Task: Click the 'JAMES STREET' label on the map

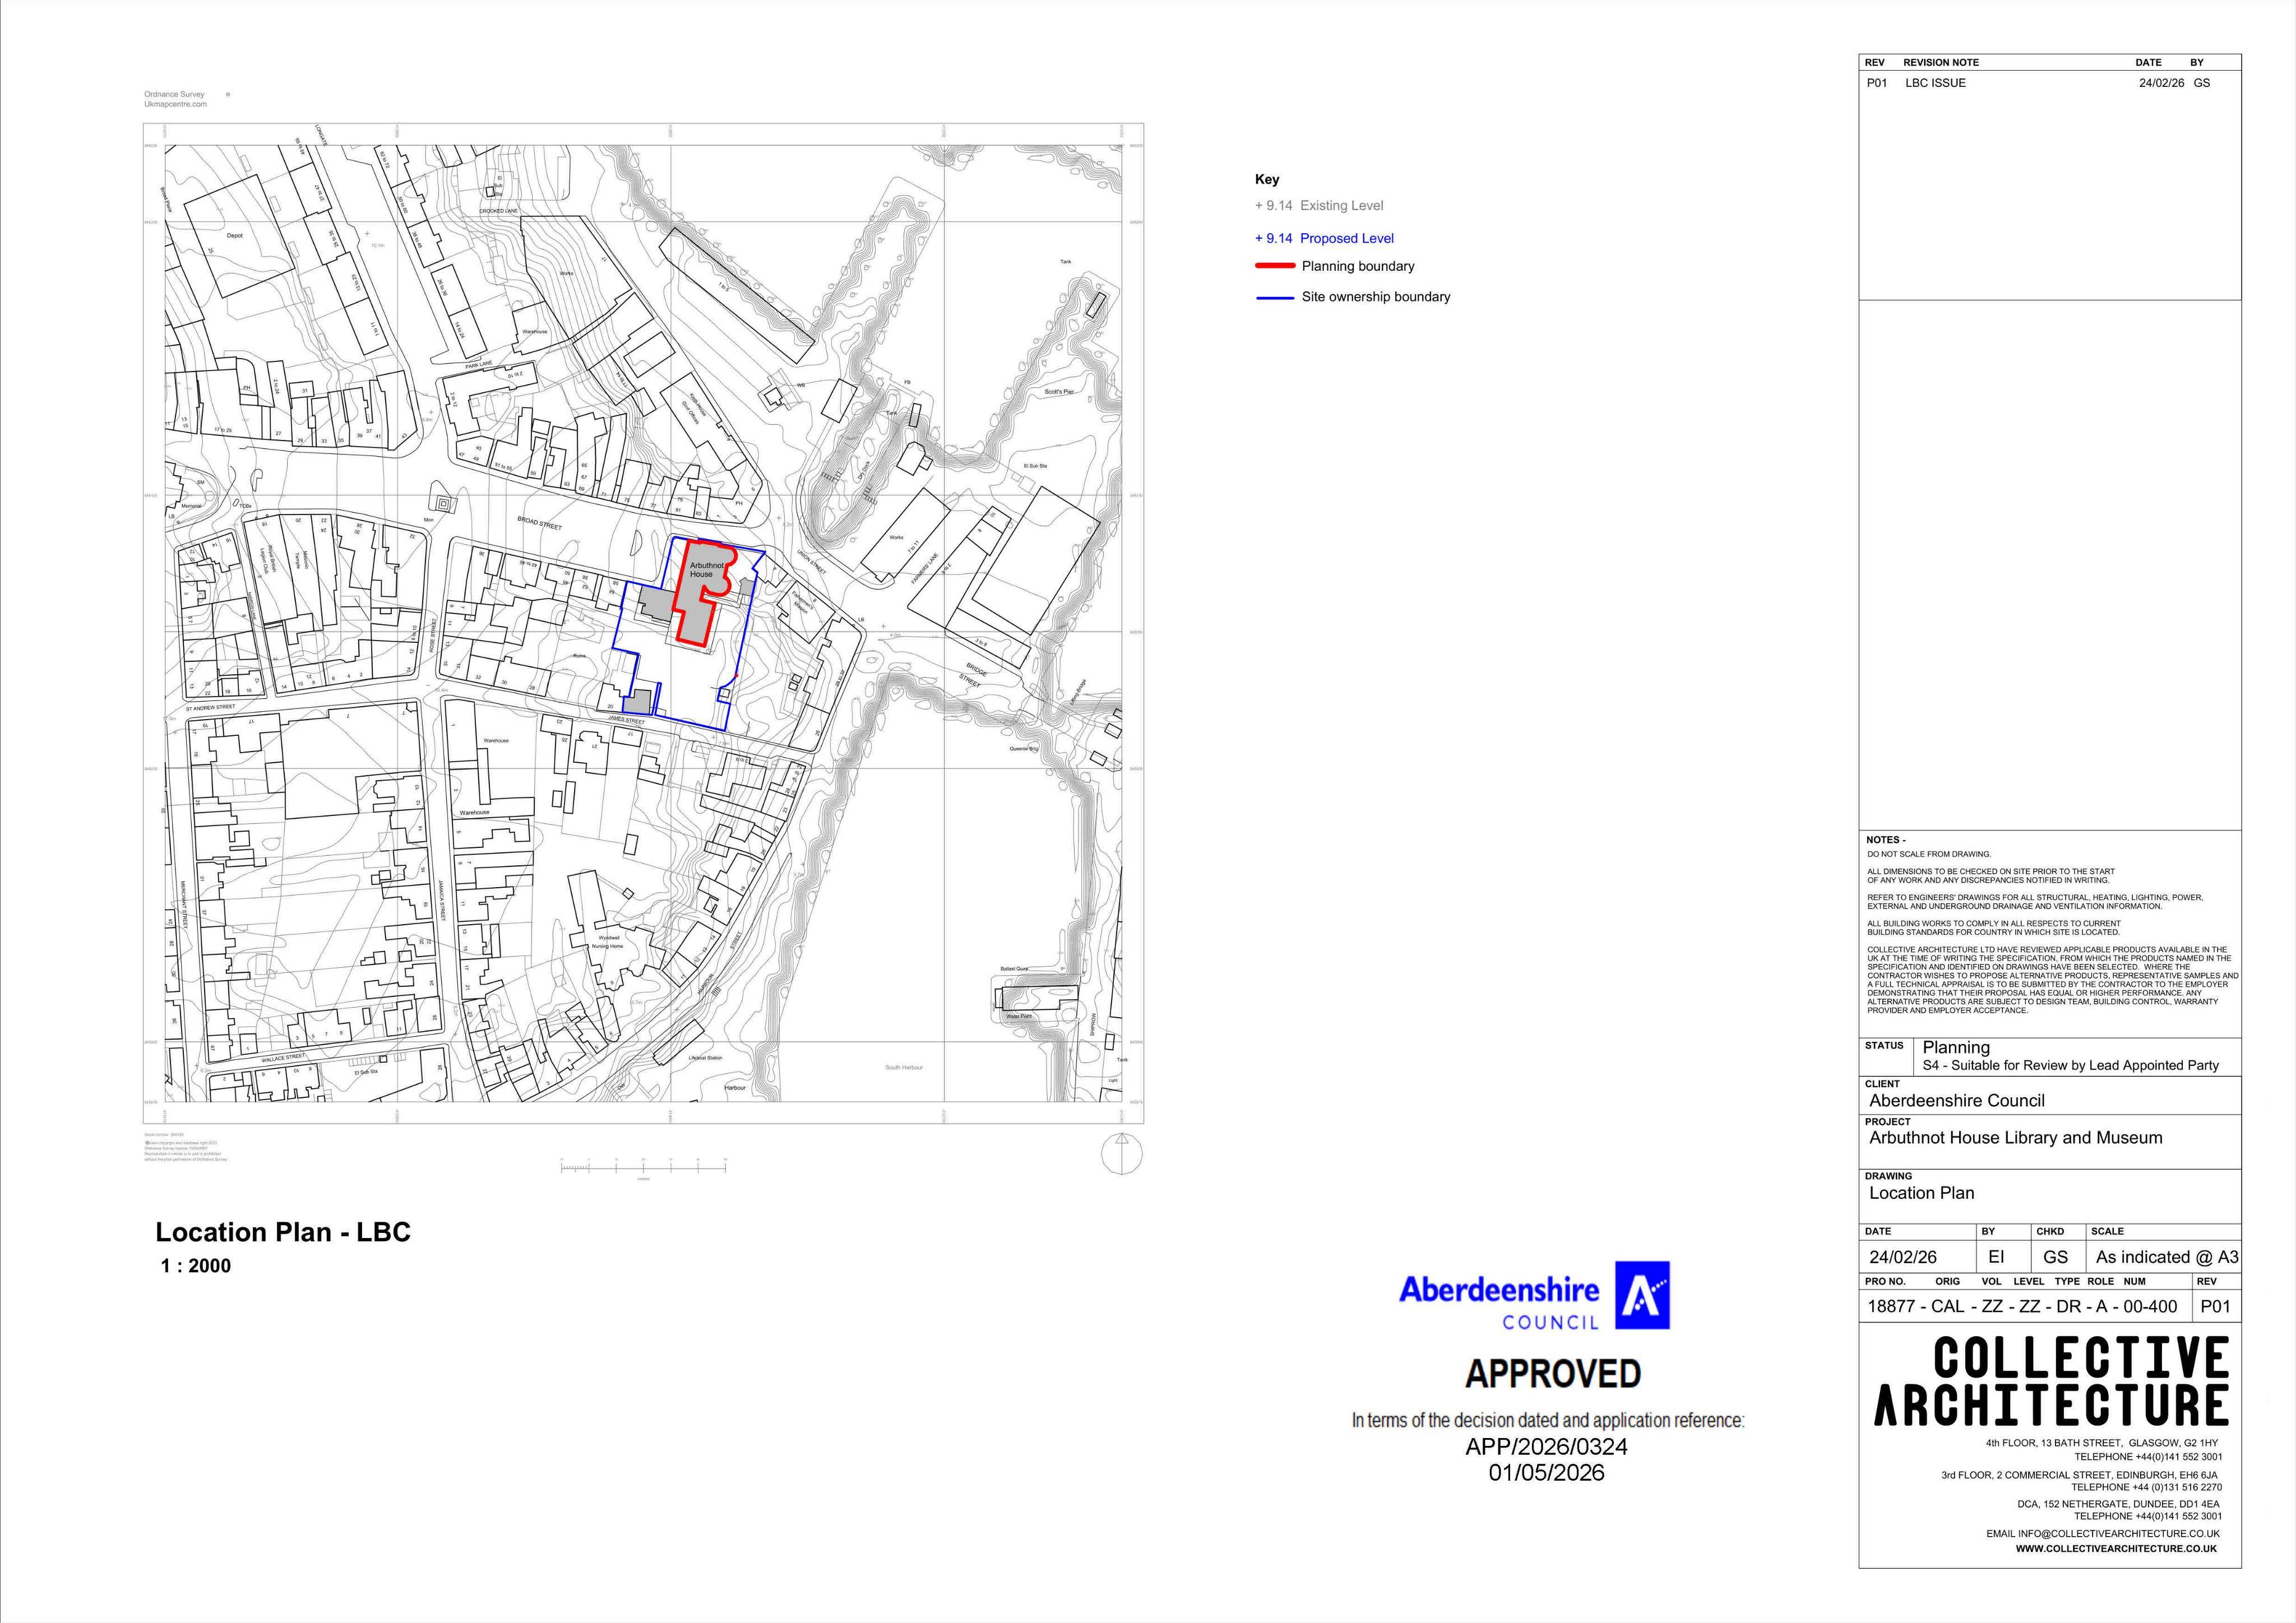Action: (626, 720)
